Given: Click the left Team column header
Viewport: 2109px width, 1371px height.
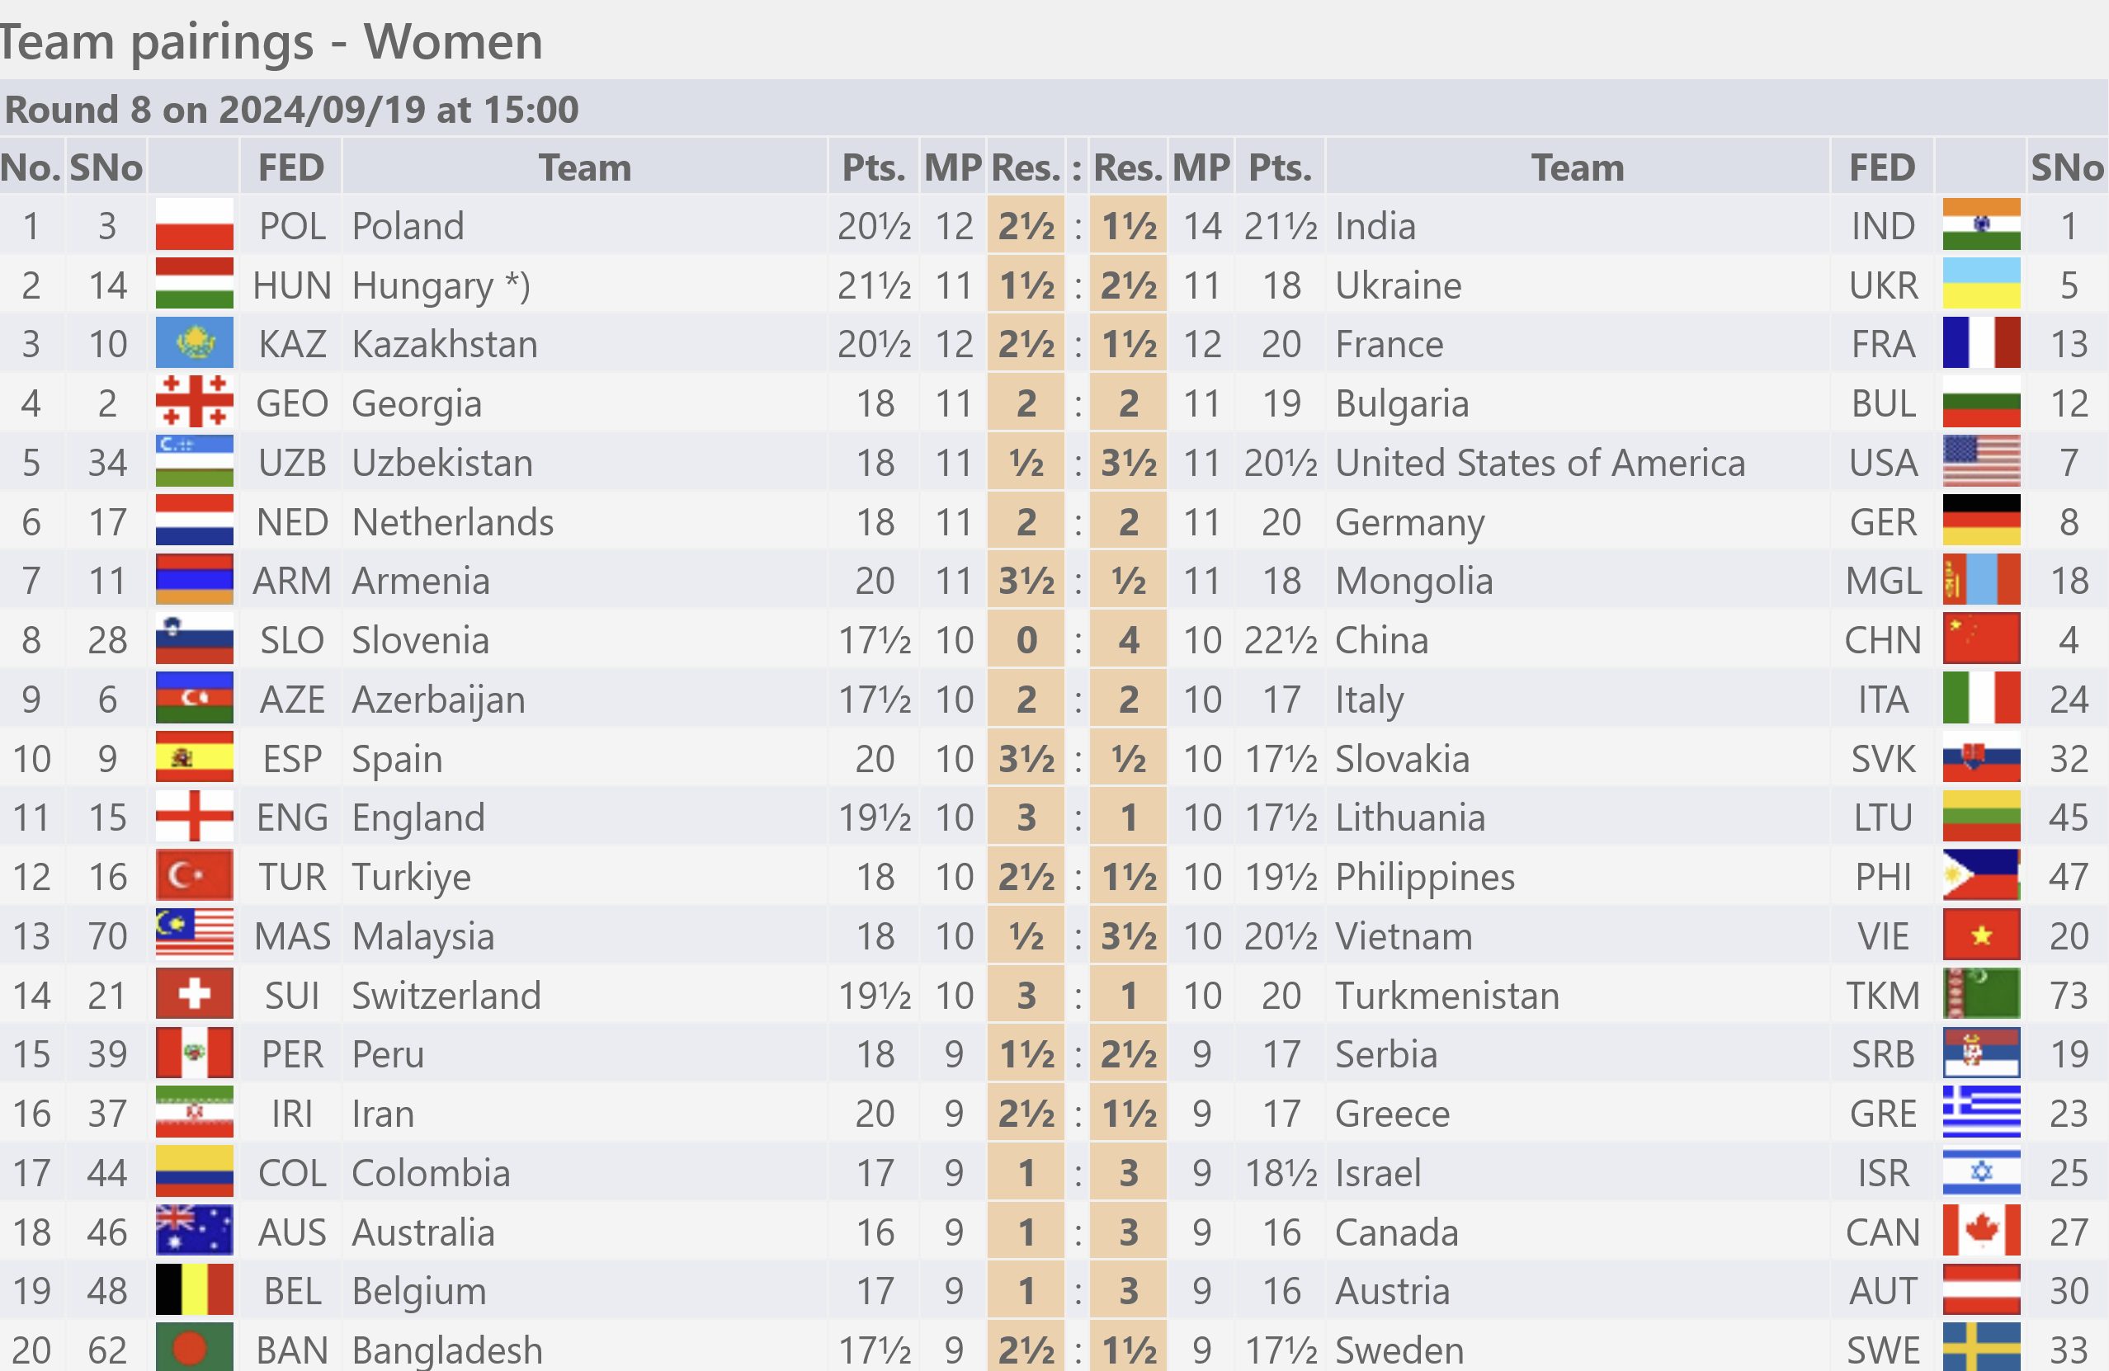Looking at the screenshot, I should click(x=585, y=167).
